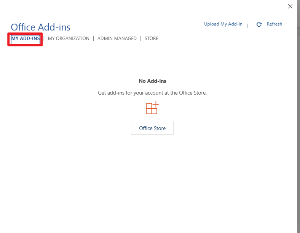The image size is (300, 233).
Task: Click the Upload My Add-in link
Action: coord(223,24)
